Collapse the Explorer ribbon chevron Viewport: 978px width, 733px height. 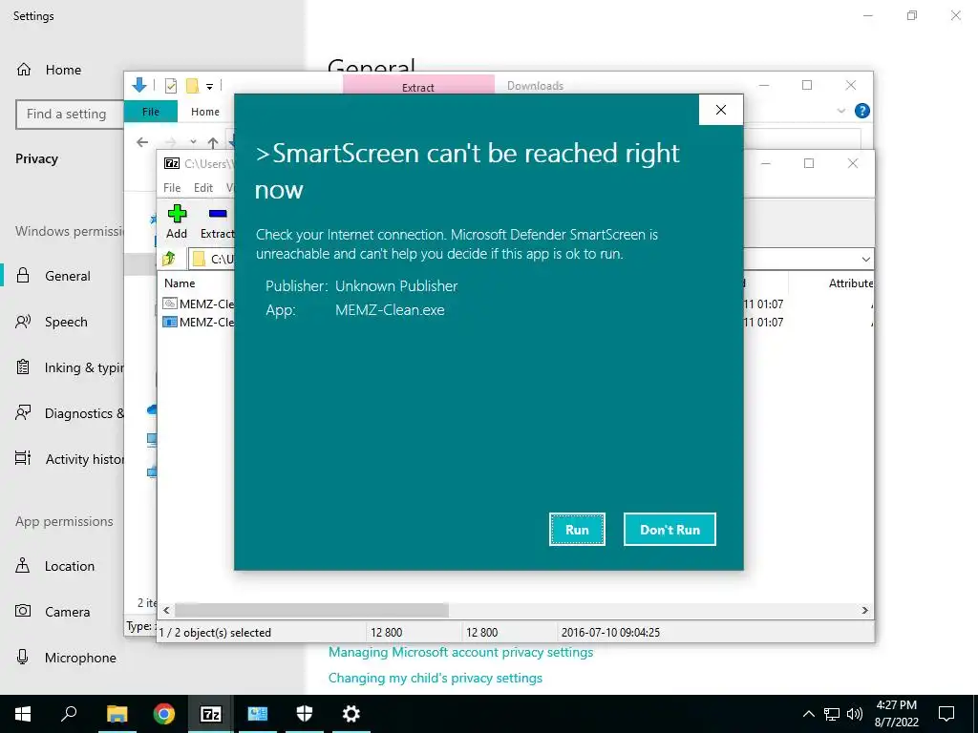tap(840, 111)
